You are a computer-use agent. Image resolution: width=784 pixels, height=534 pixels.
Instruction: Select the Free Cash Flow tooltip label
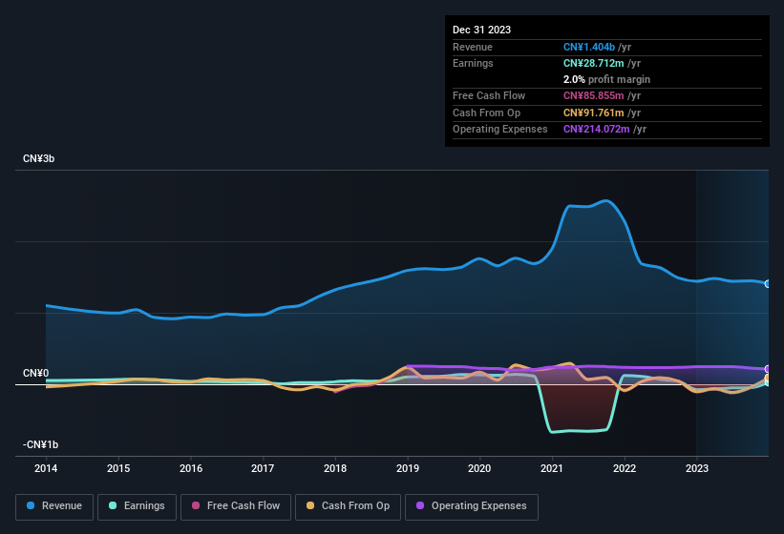pyautogui.click(x=489, y=95)
